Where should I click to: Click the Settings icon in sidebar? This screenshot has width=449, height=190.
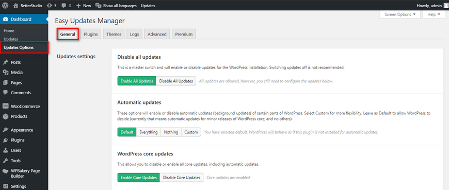click(6, 186)
